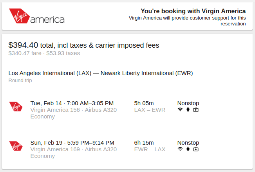Viewport: 255px width, 172px height.
Task: Click the 5h 05m flight duration
Action: [x=144, y=103]
